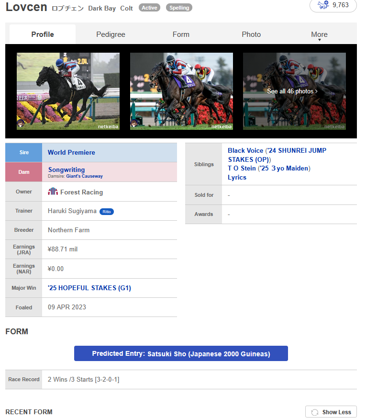Click the Ritto badge
The height and width of the screenshot is (419, 366).
point(107,212)
